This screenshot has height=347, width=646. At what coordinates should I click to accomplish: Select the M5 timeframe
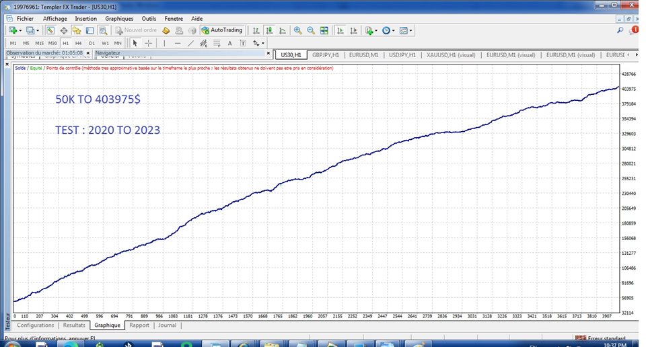pos(26,43)
